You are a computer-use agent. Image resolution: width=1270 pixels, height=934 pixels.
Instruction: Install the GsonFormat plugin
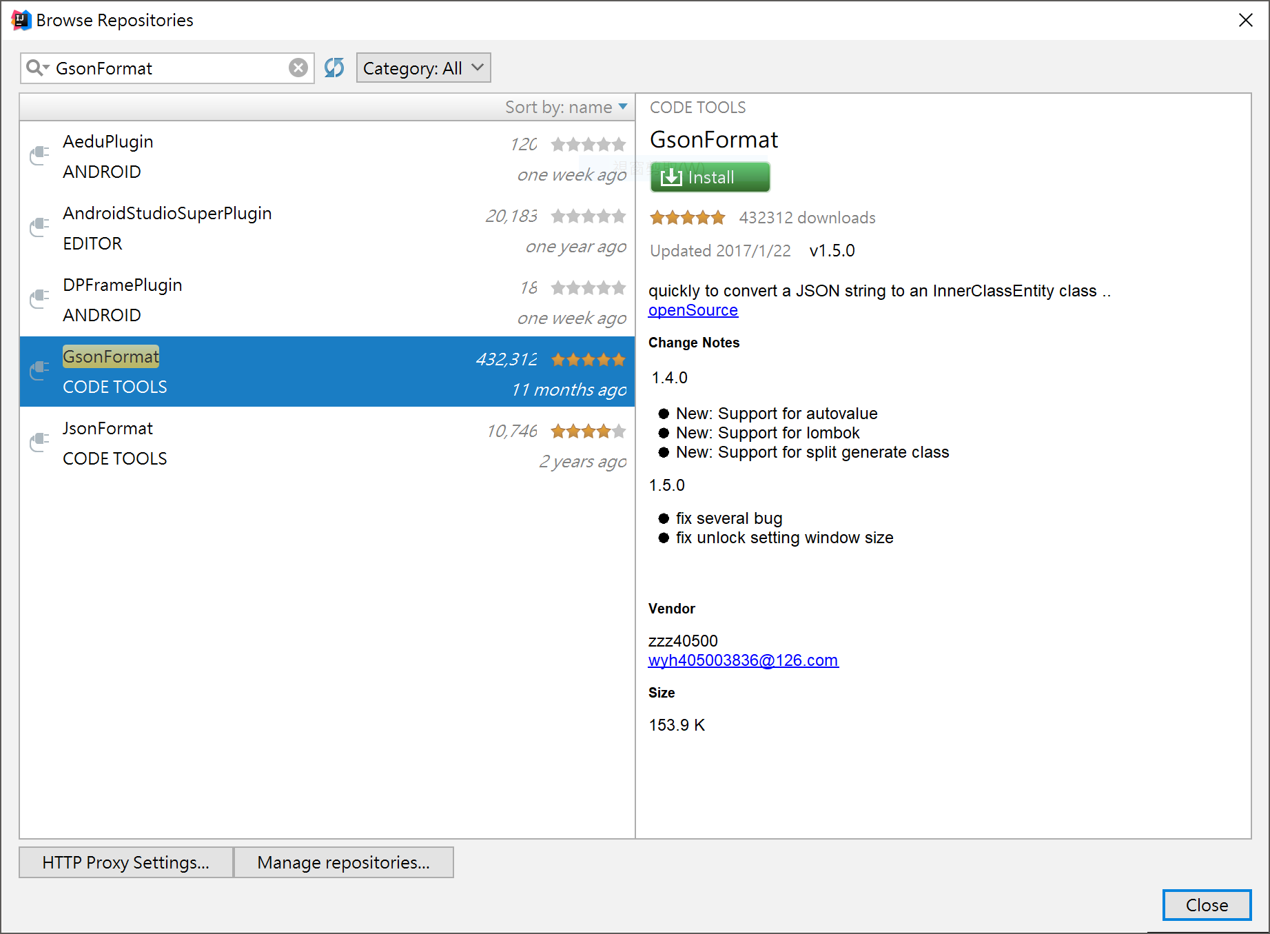pyautogui.click(x=710, y=177)
